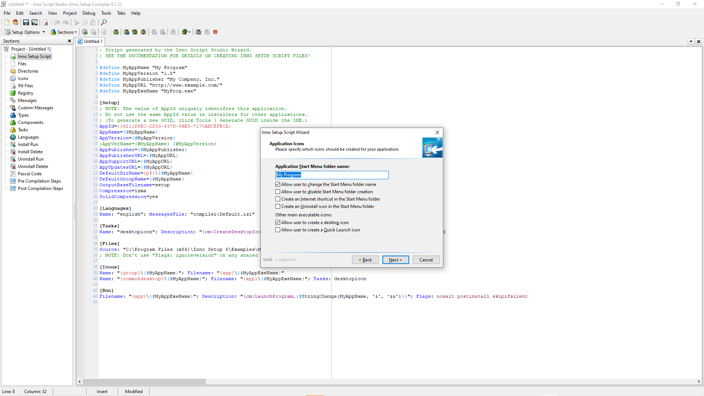Open the debug target dropdown arrow
This screenshot has width=704, height=396.
pyautogui.click(x=189, y=32)
